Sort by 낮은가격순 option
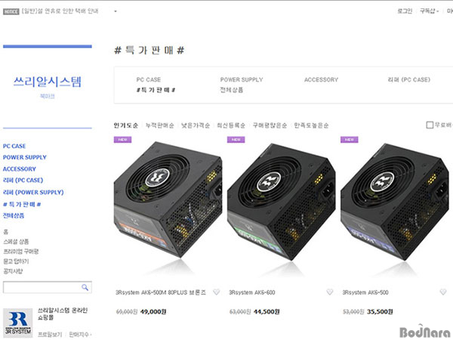The height and width of the screenshot is (340, 453). coord(196,125)
